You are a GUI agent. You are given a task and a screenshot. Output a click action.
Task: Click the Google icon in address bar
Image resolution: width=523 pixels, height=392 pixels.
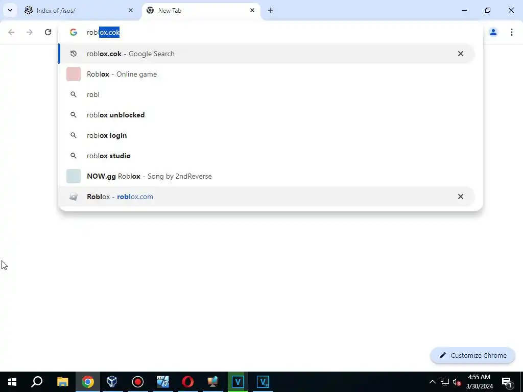[74, 32]
